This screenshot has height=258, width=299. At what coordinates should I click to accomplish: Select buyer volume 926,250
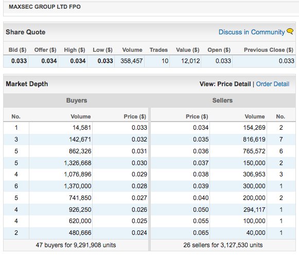coord(80,209)
